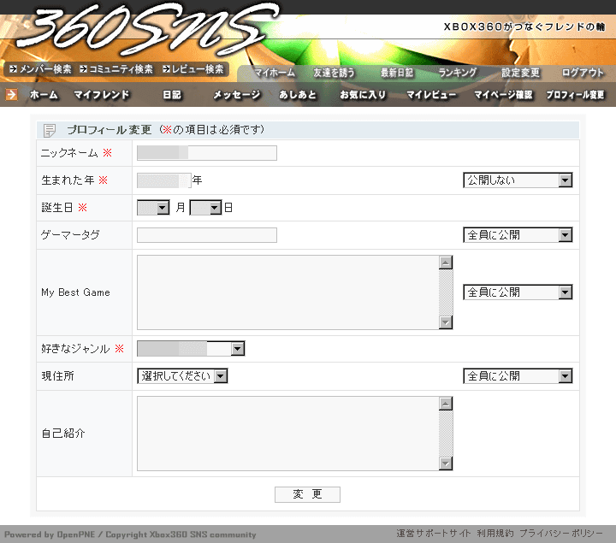Click the ゲーマータグ input field

207,235
